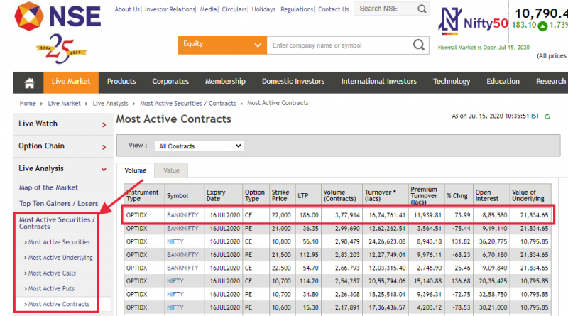Click the Nifty50 logo
Viewport: 568px width, 316px height.
point(473,21)
